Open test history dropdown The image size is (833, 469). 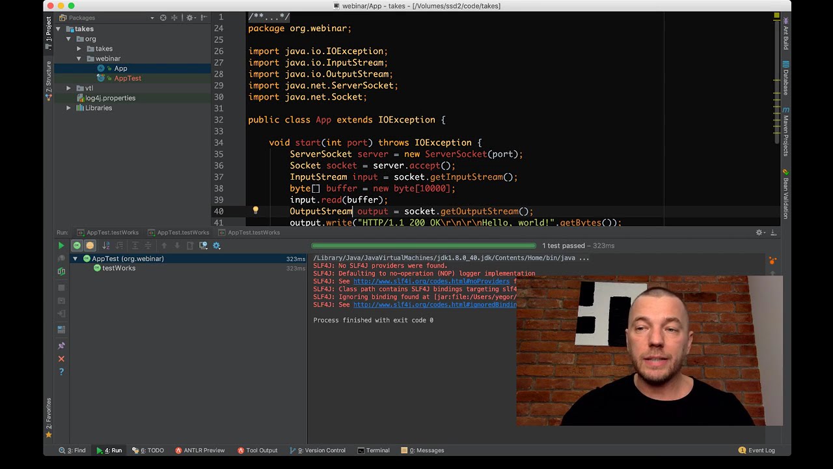coord(204,246)
